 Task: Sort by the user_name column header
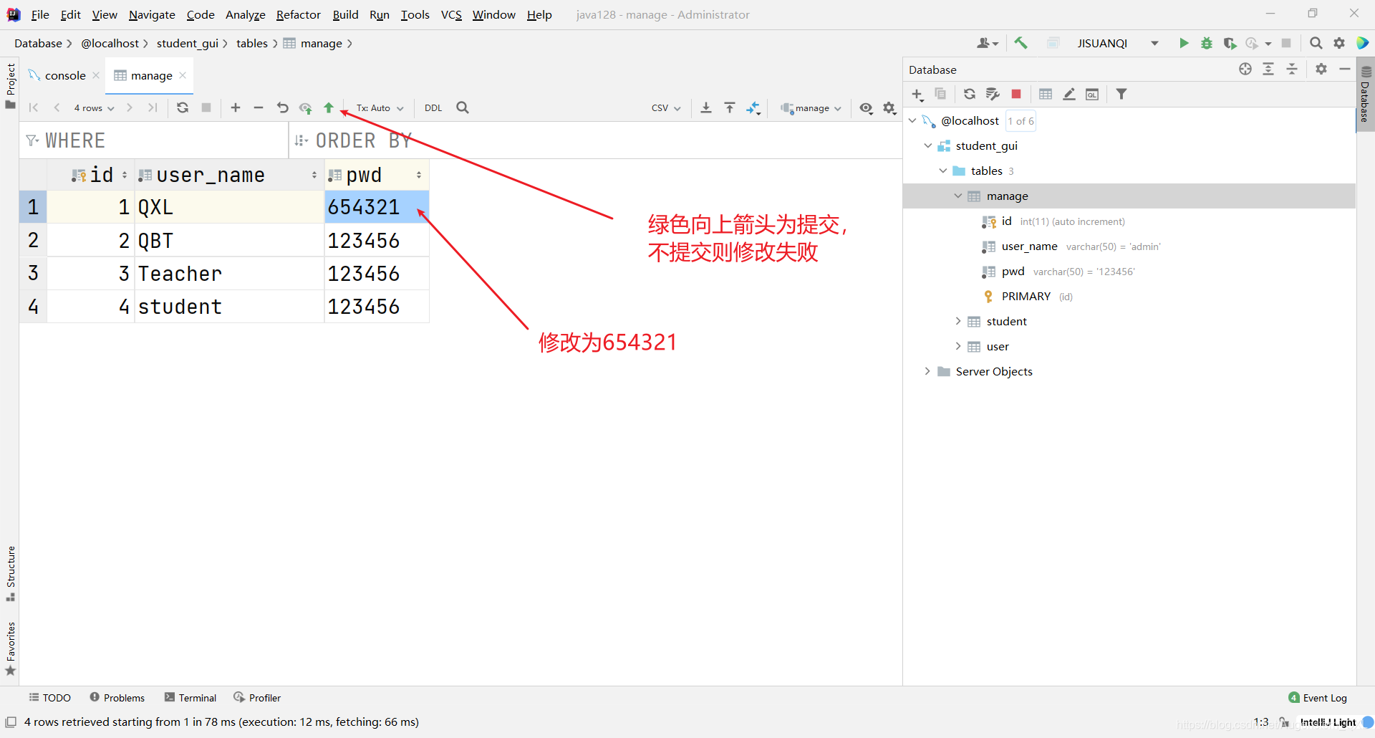pyautogui.click(x=229, y=175)
